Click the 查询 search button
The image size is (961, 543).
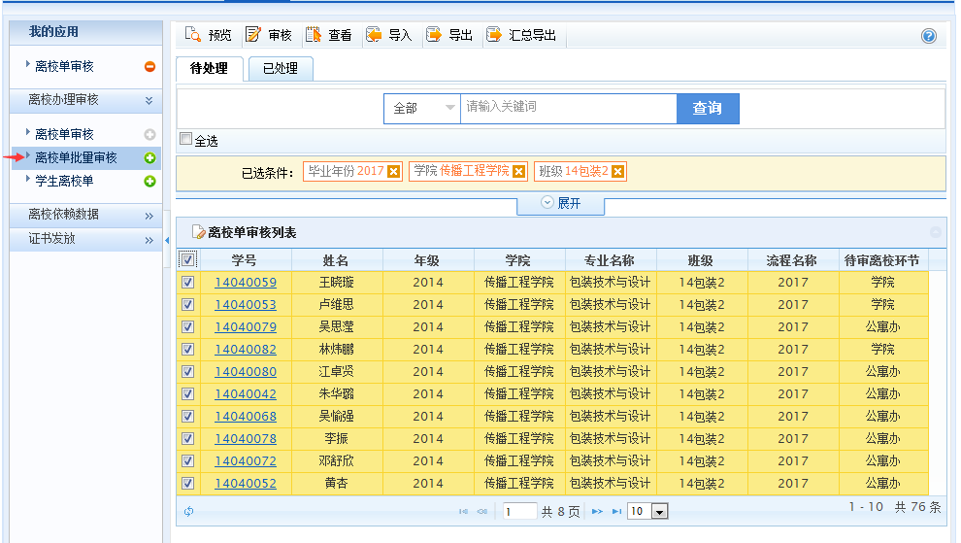[708, 109]
